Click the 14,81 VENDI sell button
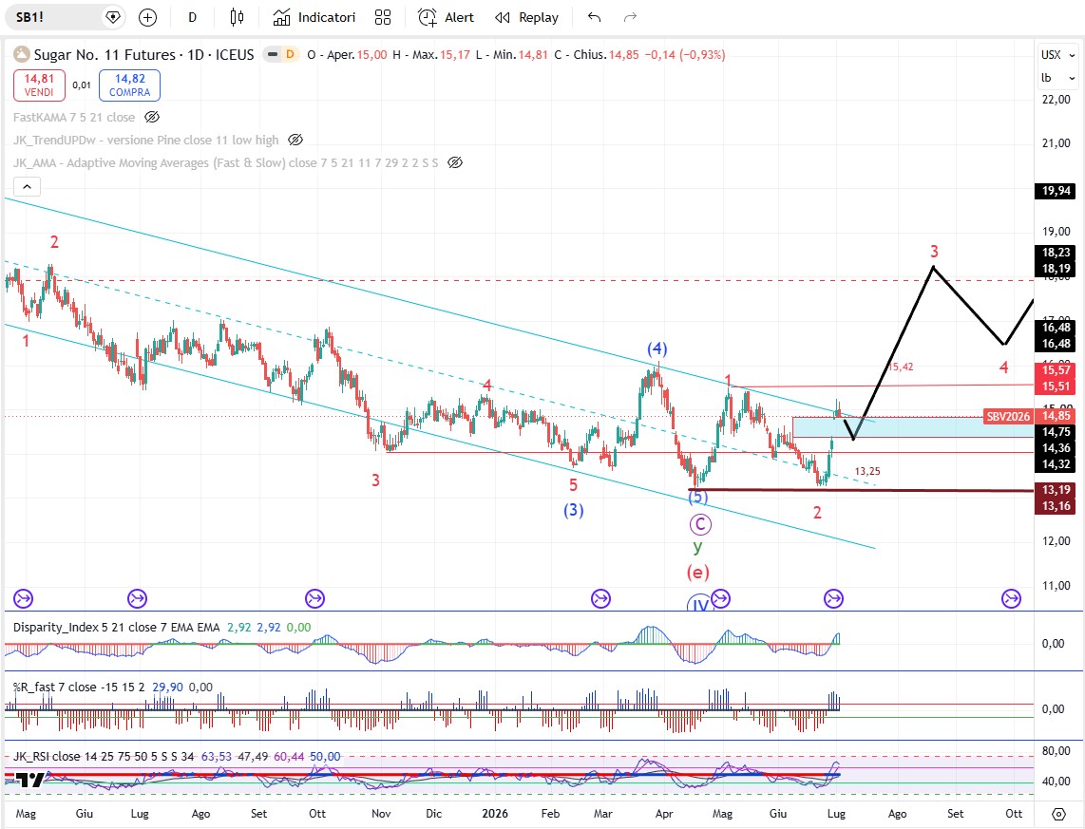The width and height of the screenshot is (1085, 829). pyautogui.click(x=39, y=85)
